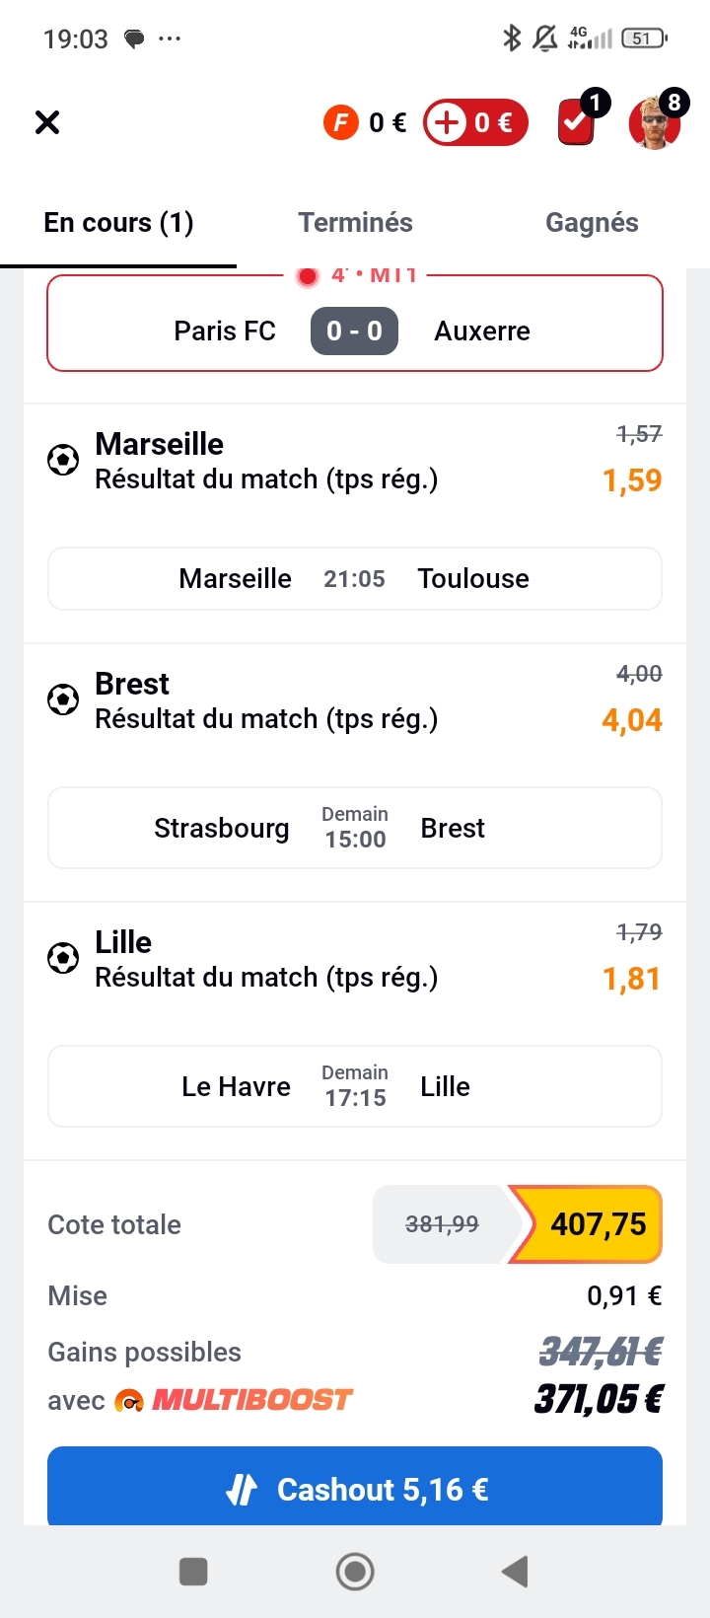
Task: Open the Strasbourg vs Brest match card
Action: (355, 828)
